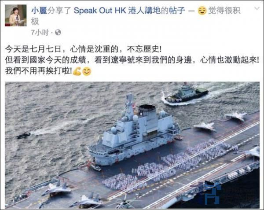Image resolution: width=264 pixels, height=210 pixels.
Task: Open the 7小时 timestamp link
Action: click(40, 32)
